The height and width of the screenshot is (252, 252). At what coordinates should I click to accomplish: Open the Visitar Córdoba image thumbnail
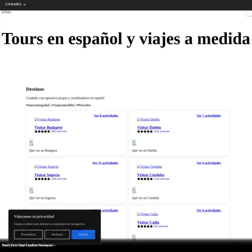150,167
